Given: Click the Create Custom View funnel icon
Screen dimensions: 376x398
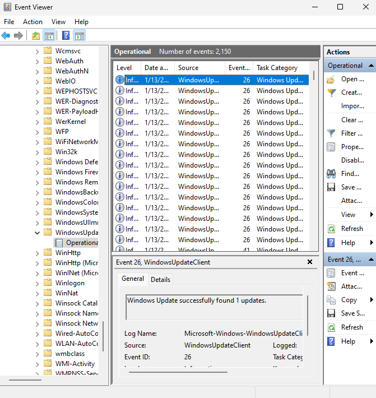Looking at the screenshot, I should [331, 92].
